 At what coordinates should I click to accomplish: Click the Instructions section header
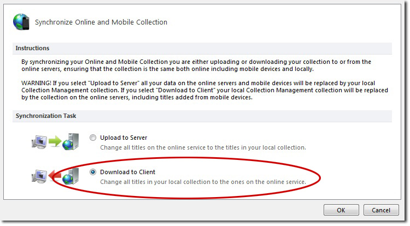(202, 48)
